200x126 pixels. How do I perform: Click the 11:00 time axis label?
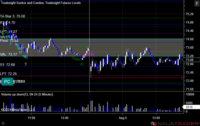(x=31, y=118)
